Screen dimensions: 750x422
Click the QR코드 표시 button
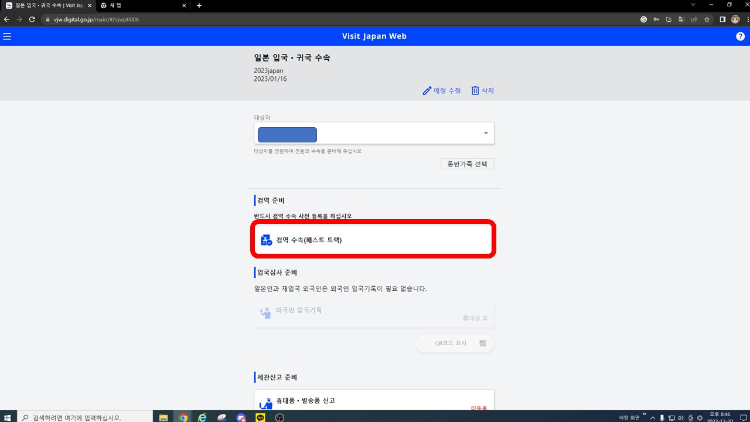(455, 343)
